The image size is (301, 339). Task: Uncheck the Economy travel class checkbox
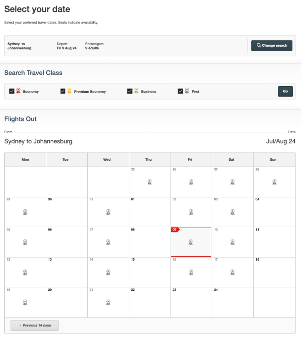(12, 91)
